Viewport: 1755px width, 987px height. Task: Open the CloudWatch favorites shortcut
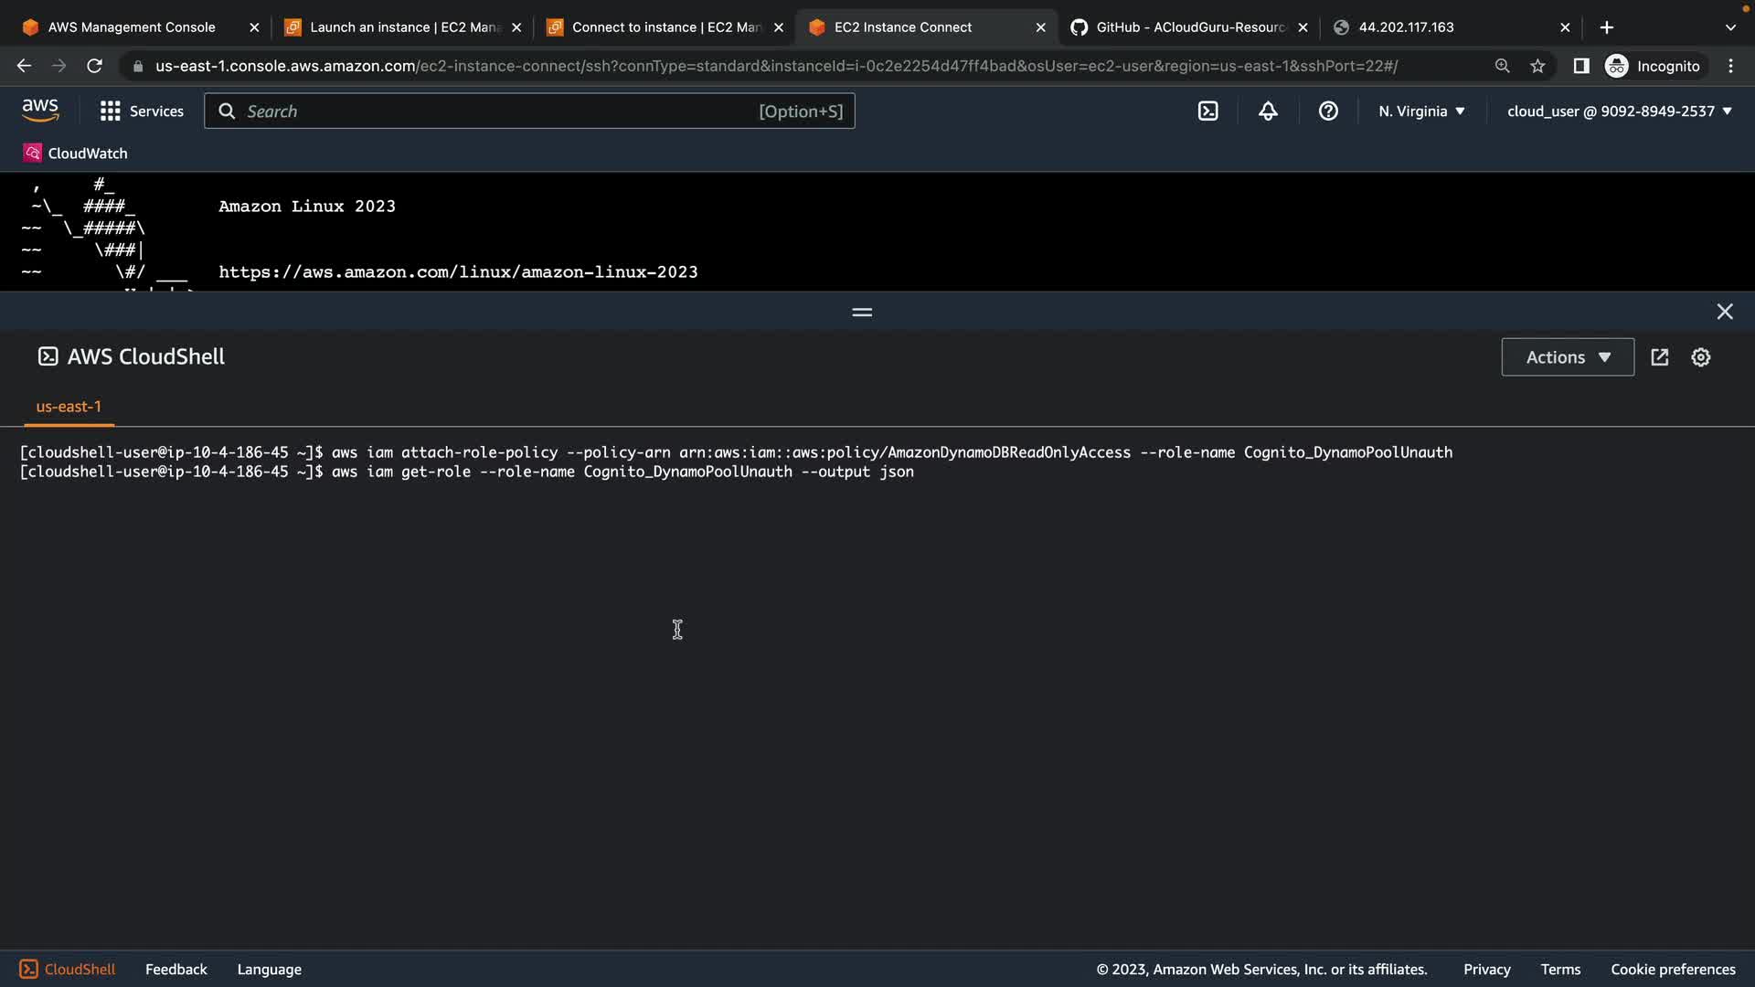pyautogui.click(x=76, y=154)
